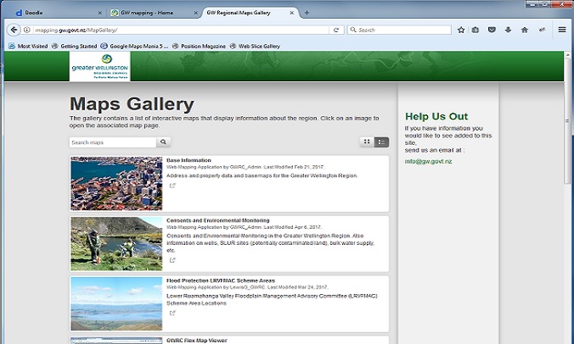The height and width of the screenshot is (344, 574).
Task: Close the GW mapping - Home tab
Action: pyautogui.click(x=195, y=13)
